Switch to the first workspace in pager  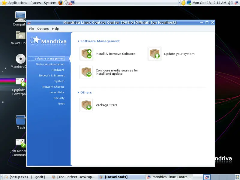click(207, 177)
